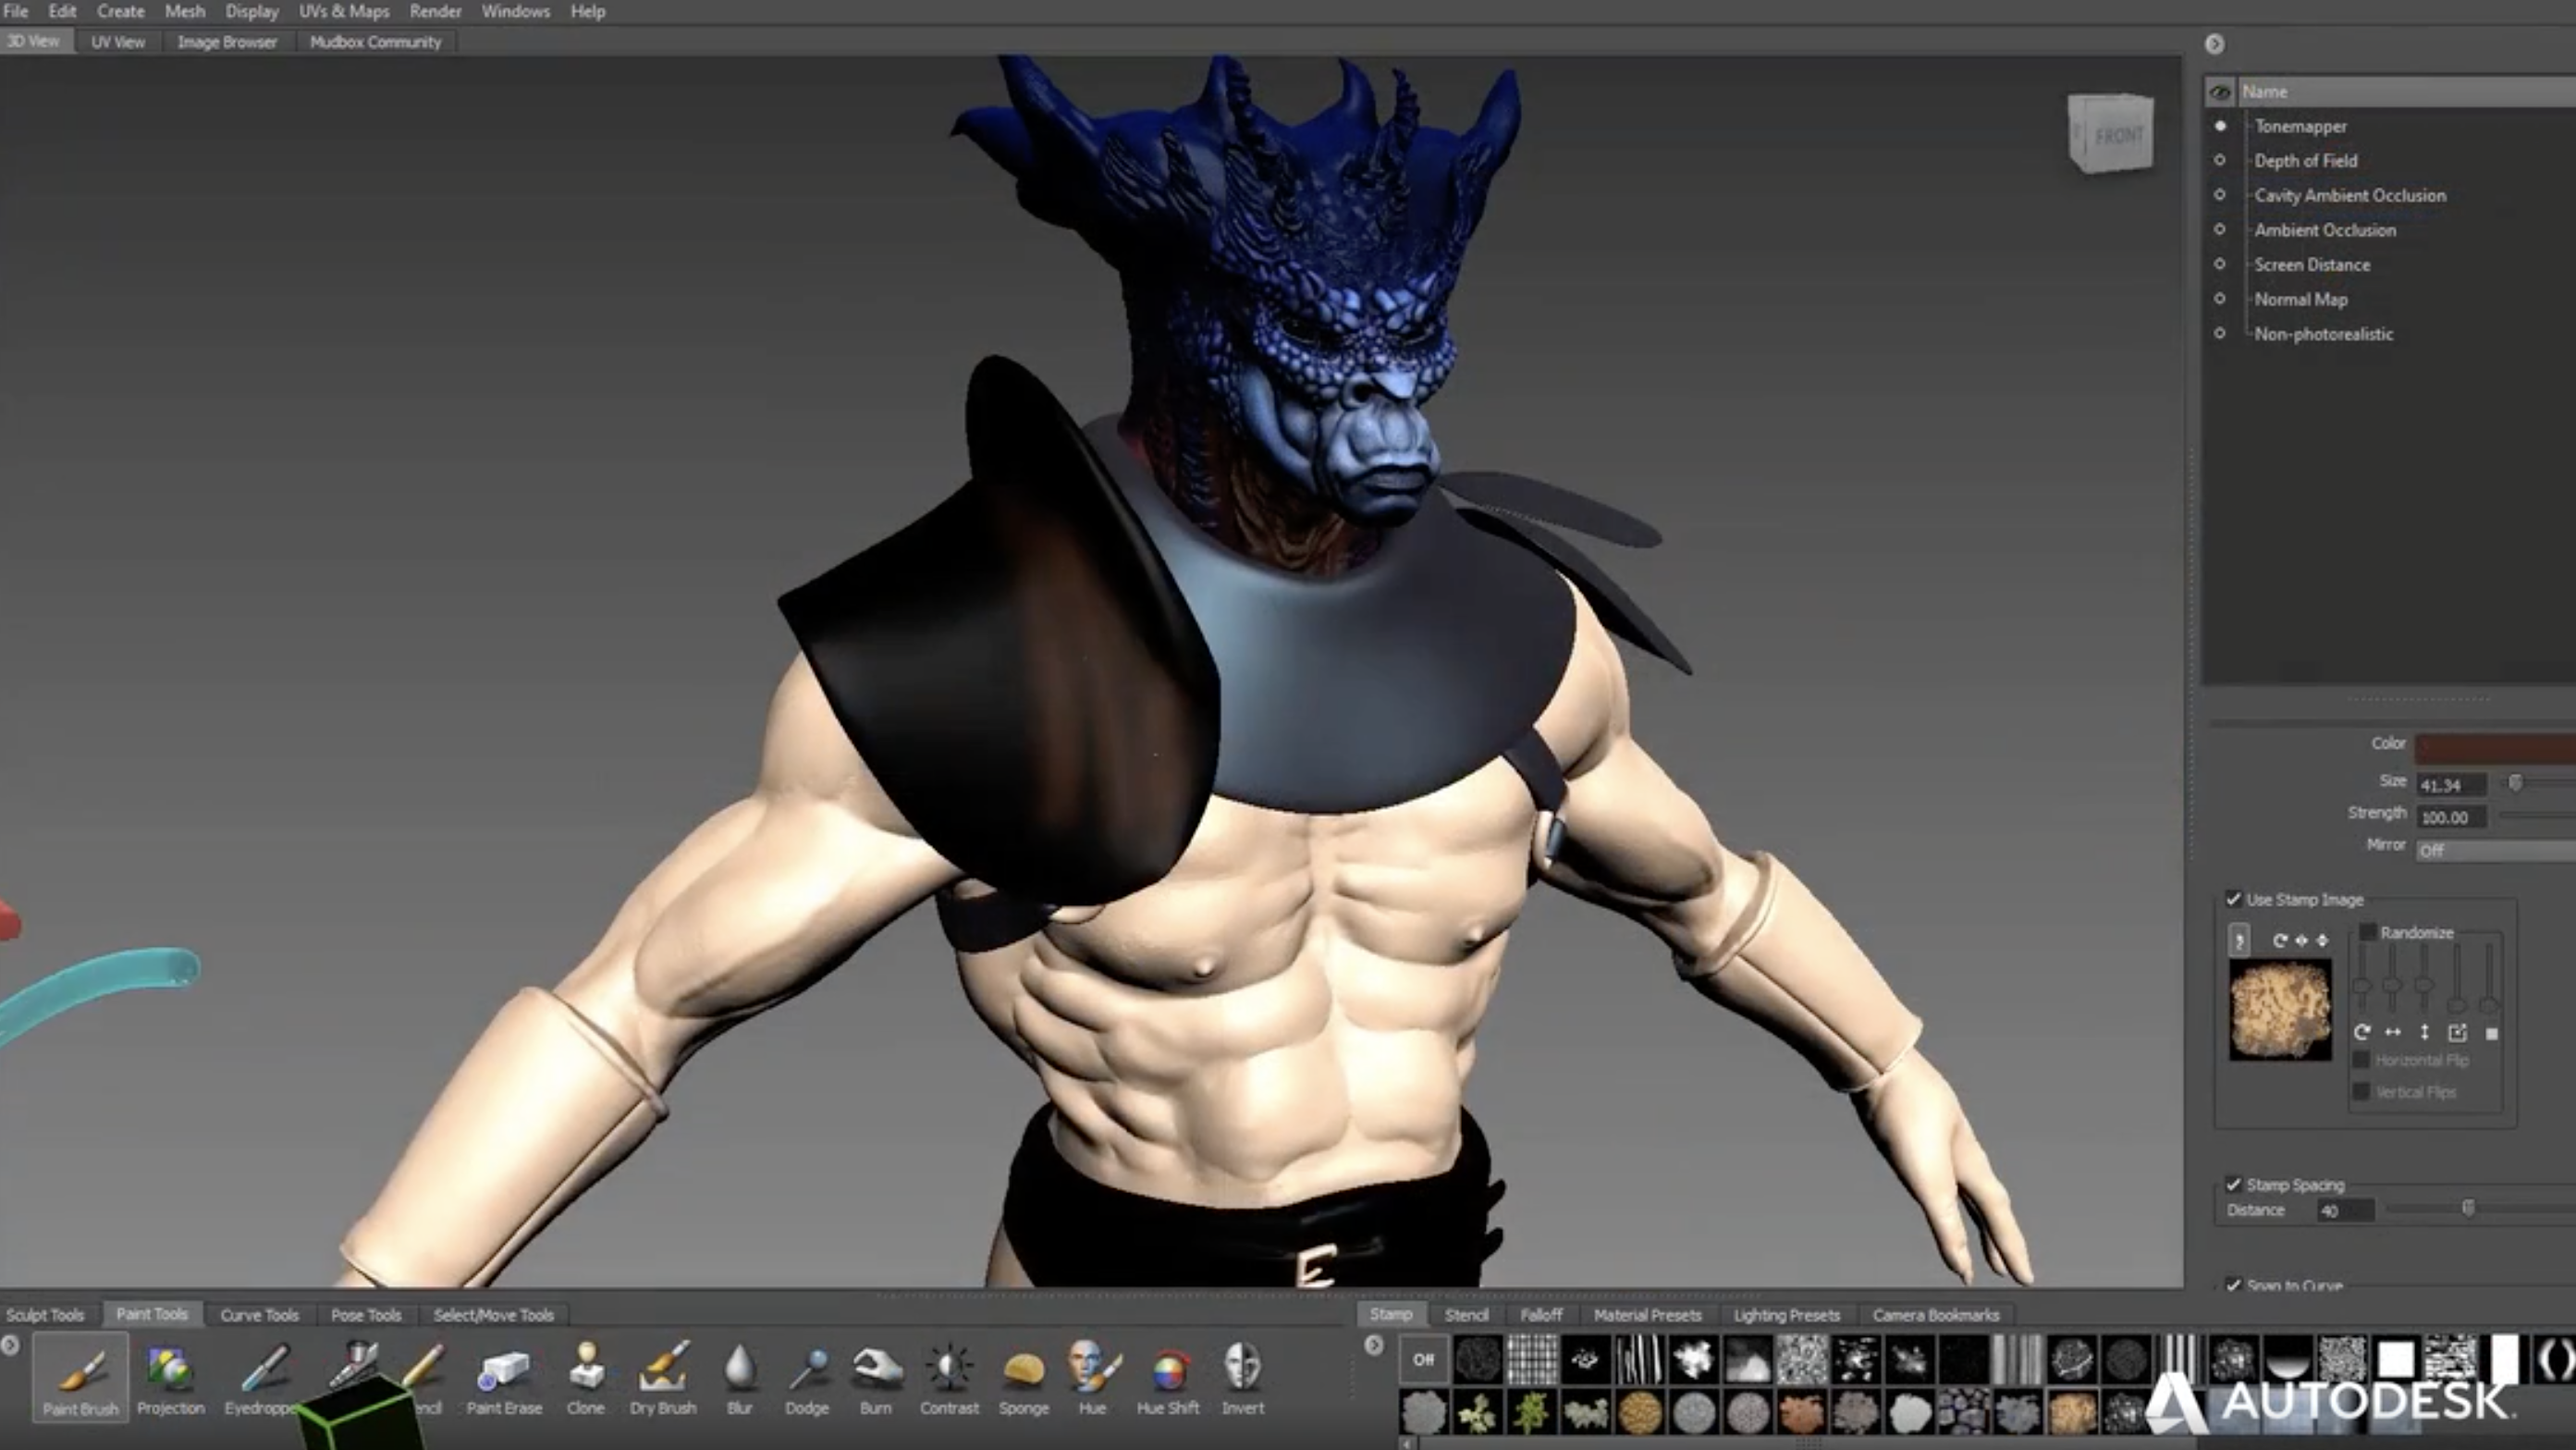The width and height of the screenshot is (2576, 1450).
Task: Collapse the right panel with the arrow button
Action: point(2214,44)
